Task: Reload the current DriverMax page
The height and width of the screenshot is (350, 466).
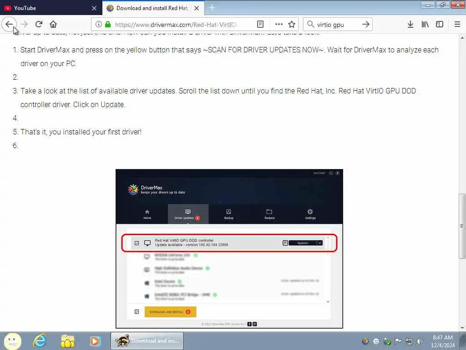Action: pyautogui.click(x=39, y=24)
